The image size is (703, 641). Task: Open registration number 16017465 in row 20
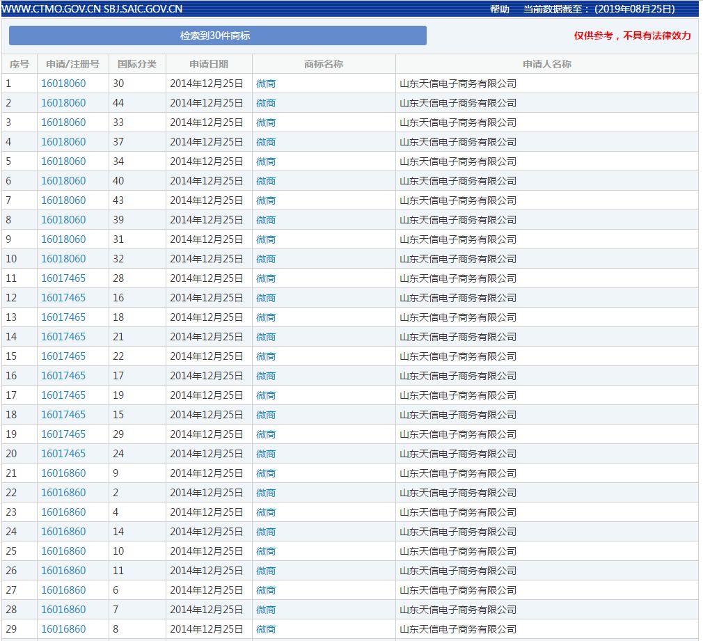coord(63,454)
